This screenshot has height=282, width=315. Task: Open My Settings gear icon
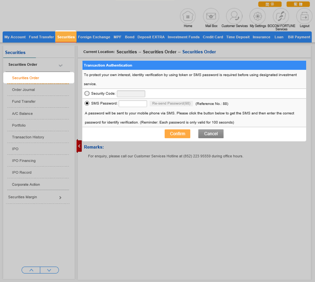pos(258,16)
